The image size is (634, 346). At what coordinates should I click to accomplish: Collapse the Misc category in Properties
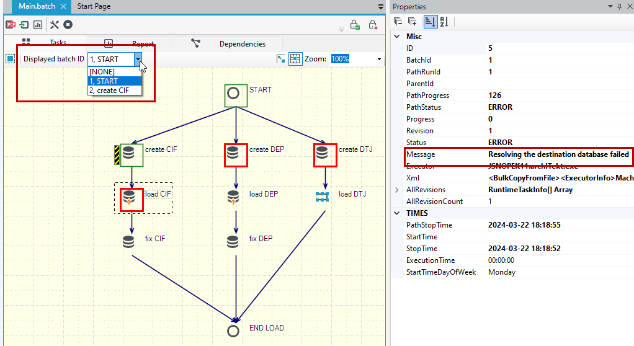coord(397,37)
